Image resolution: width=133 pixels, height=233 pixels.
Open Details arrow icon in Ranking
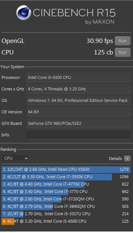click(127, 159)
